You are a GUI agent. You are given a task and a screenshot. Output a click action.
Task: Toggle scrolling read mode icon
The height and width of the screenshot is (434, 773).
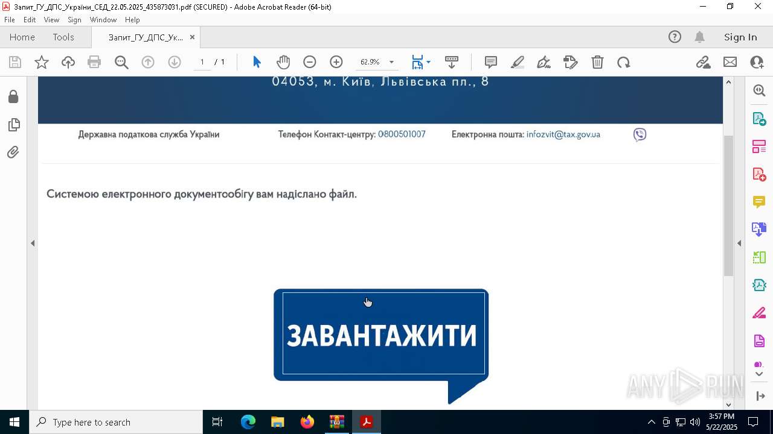click(x=452, y=62)
